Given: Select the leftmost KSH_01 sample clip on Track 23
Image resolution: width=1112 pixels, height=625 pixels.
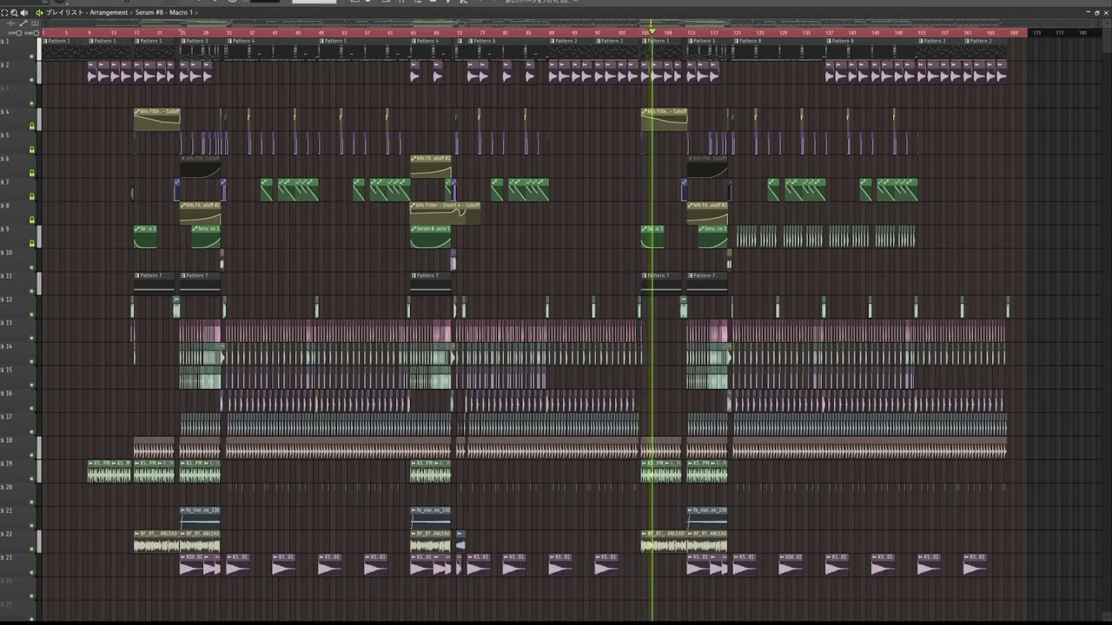Looking at the screenshot, I should point(191,564).
